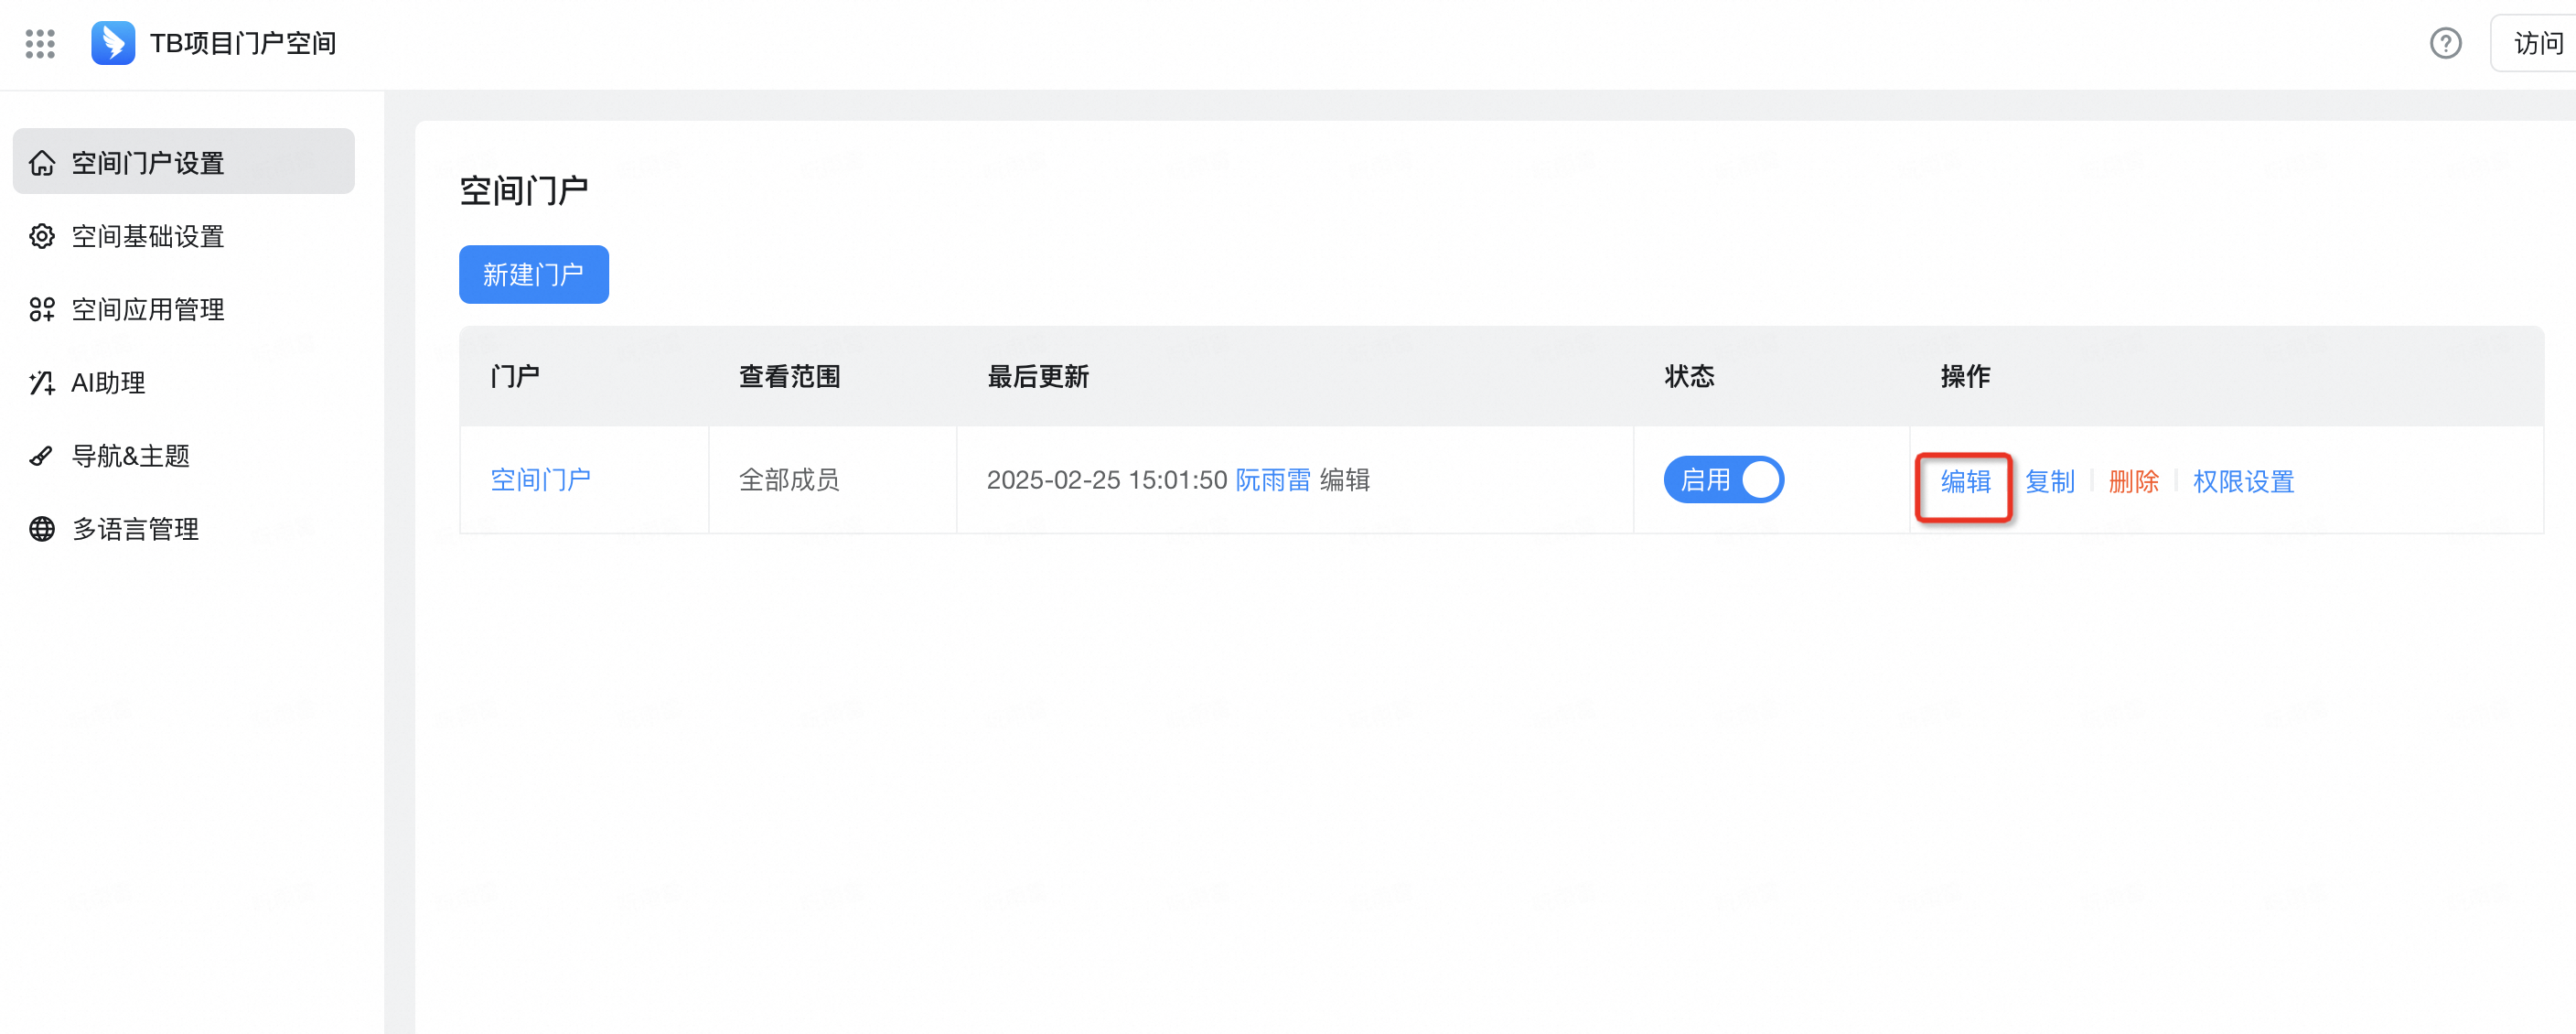
Task: Click the TB项目门户空间 title text
Action: click(243, 43)
